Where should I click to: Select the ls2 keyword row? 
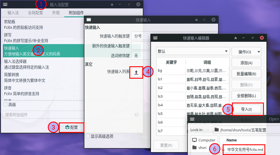[x=193, y=88]
